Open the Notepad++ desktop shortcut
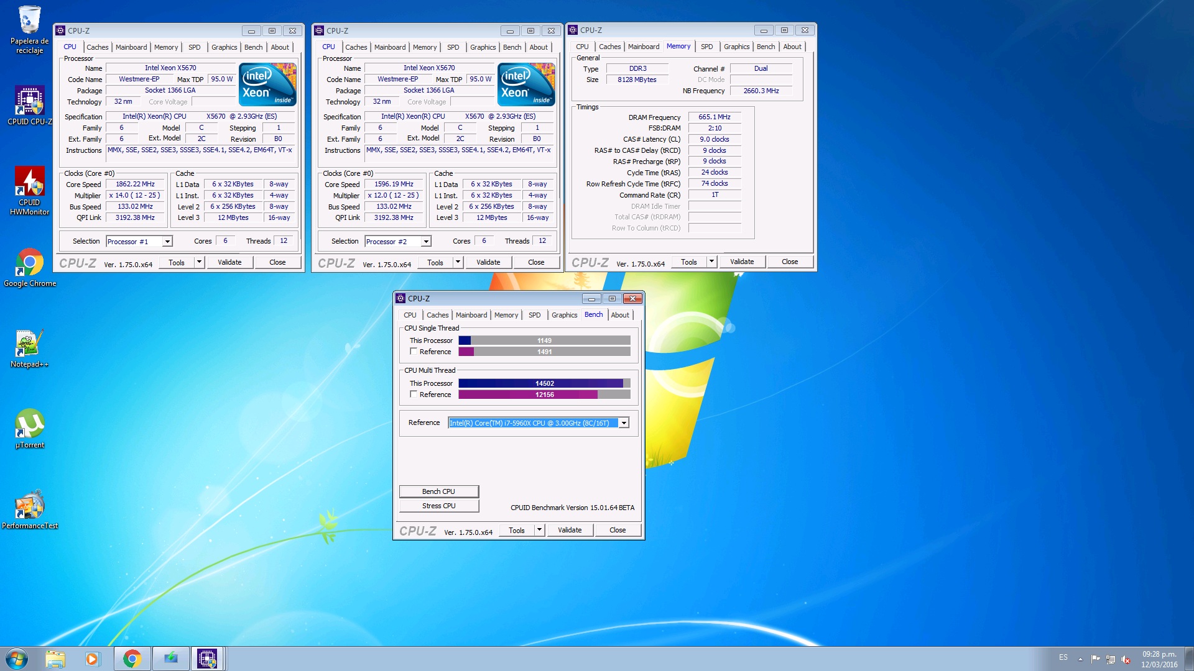Image resolution: width=1194 pixels, height=671 pixels. click(x=29, y=349)
